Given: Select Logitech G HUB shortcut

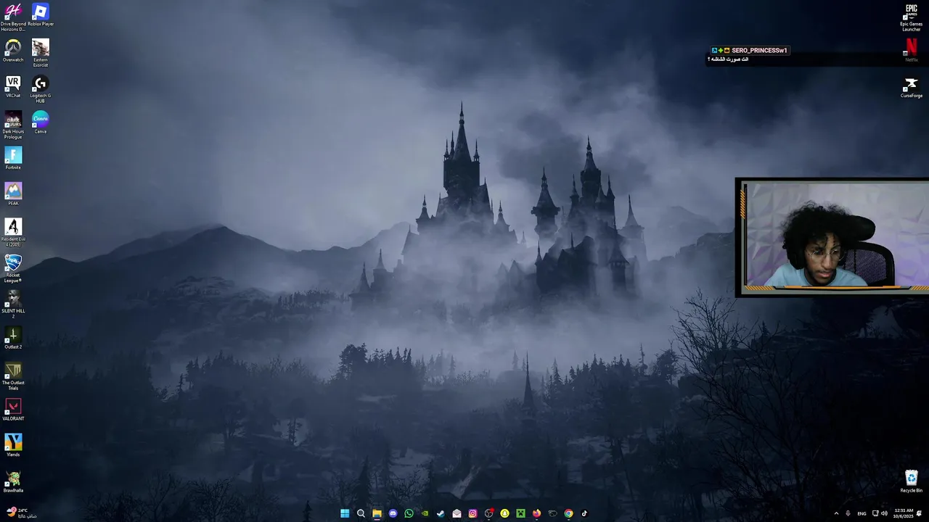Looking at the screenshot, I should (41, 89).
